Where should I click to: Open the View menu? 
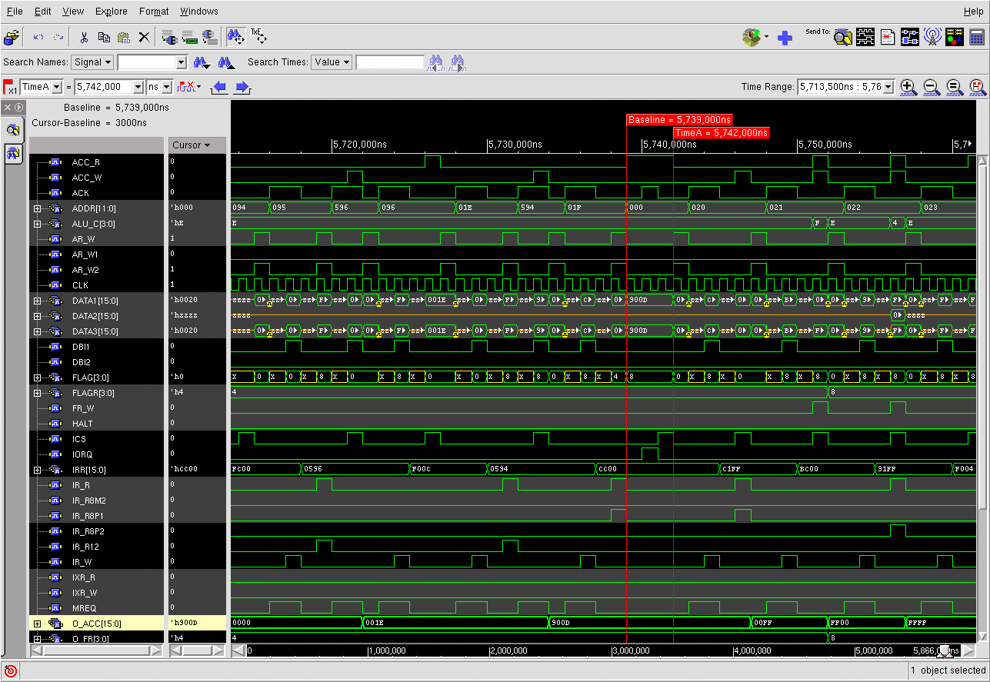click(x=73, y=12)
